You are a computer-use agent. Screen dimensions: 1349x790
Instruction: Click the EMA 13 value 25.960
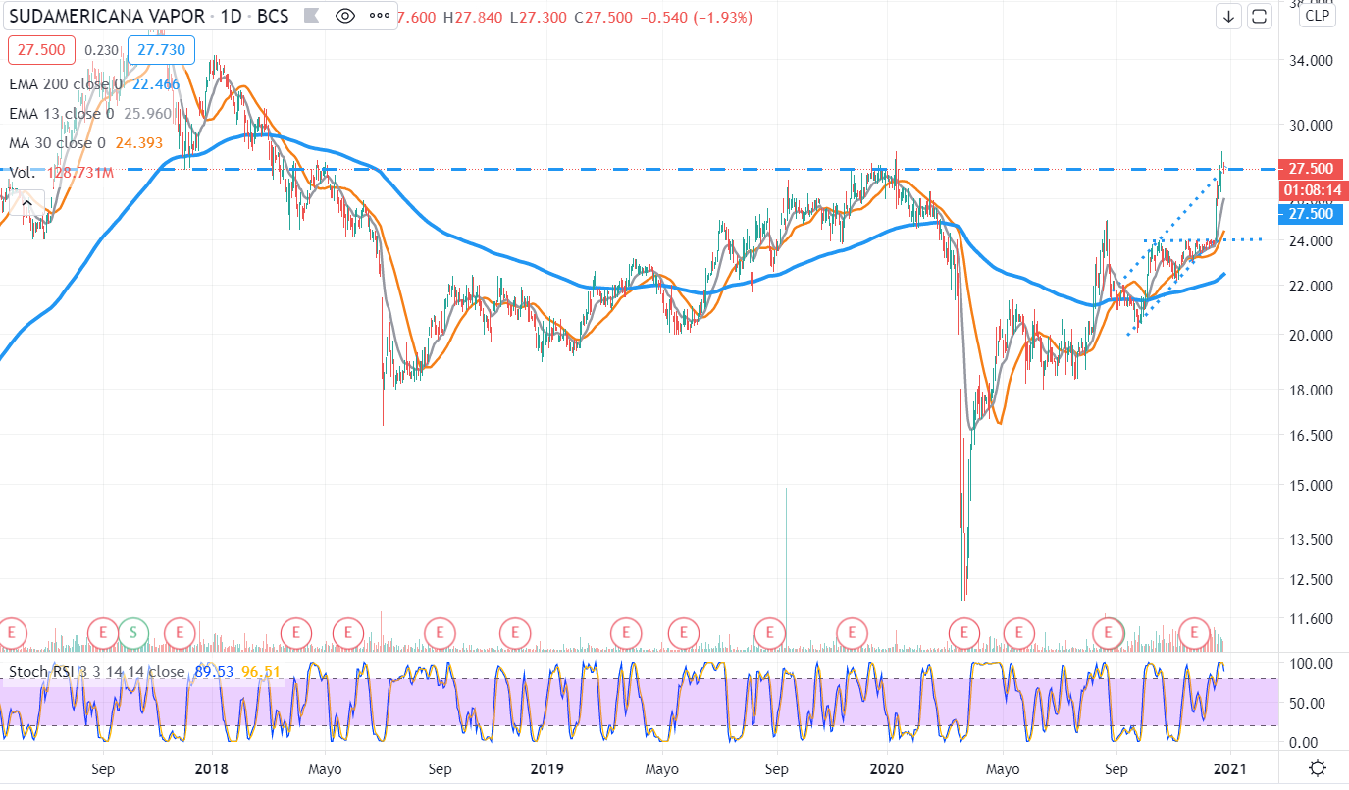[149, 114]
